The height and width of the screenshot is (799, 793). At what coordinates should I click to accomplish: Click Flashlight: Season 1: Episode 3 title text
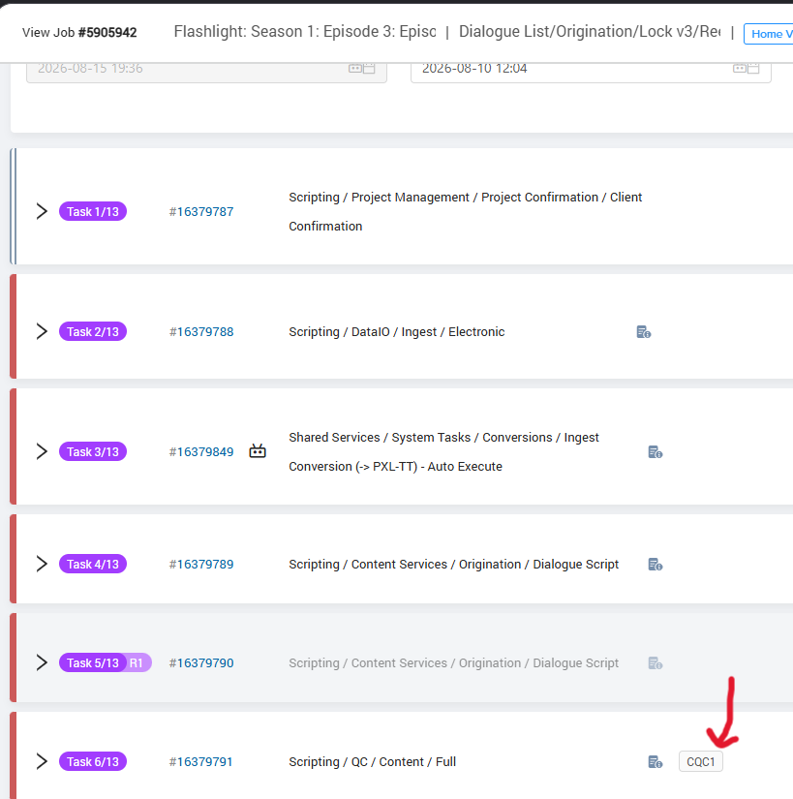coord(305,32)
